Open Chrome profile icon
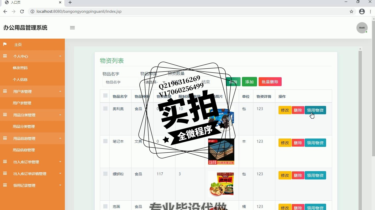The width and height of the screenshot is (375, 210). click(x=362, y=11)
